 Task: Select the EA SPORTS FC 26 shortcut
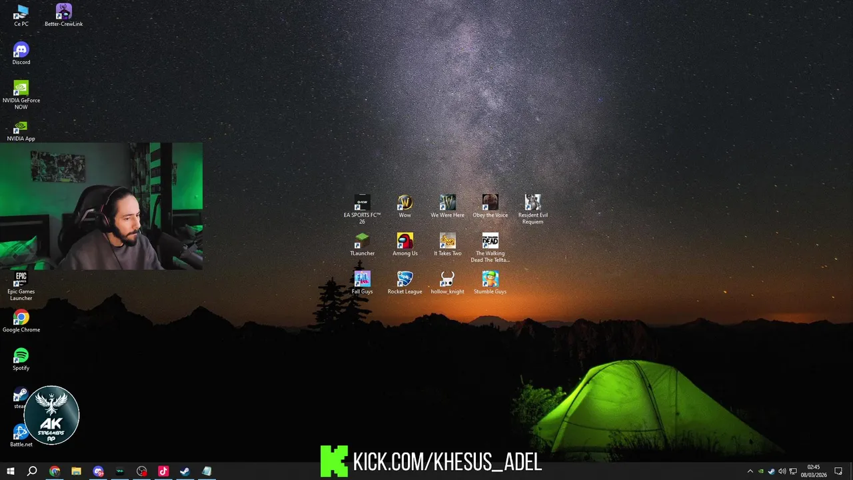(362, 209)
